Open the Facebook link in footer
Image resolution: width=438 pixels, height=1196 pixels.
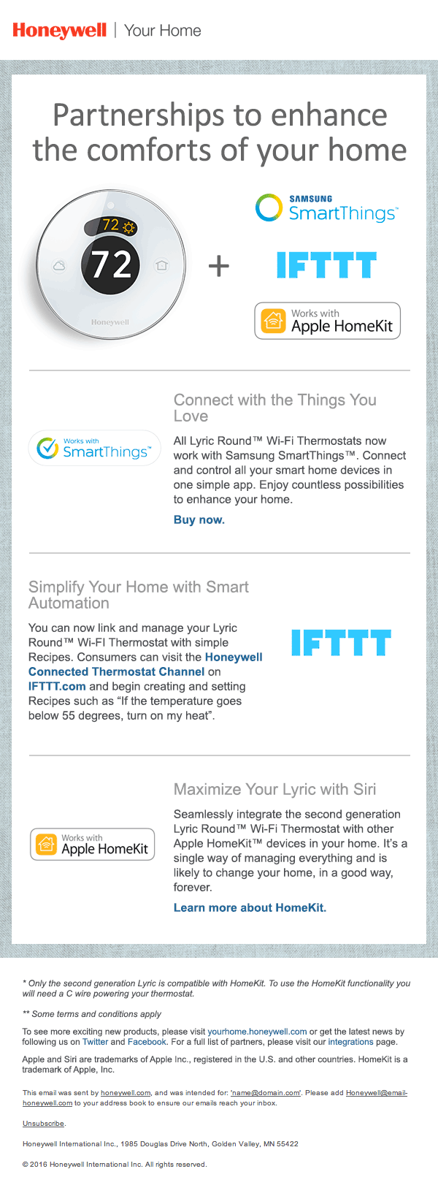147,1042
